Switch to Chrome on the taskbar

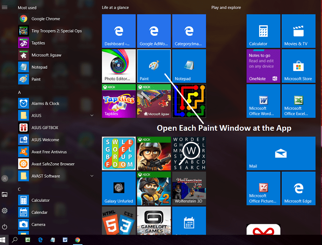[78, 240]
